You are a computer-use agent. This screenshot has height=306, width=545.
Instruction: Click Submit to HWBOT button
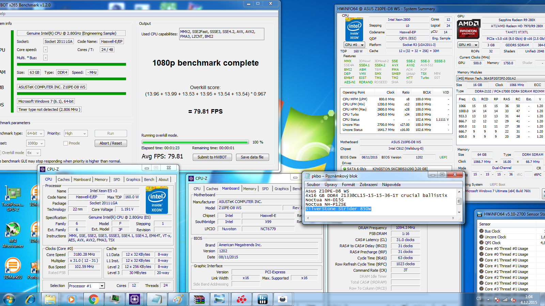tap(212, 157)
